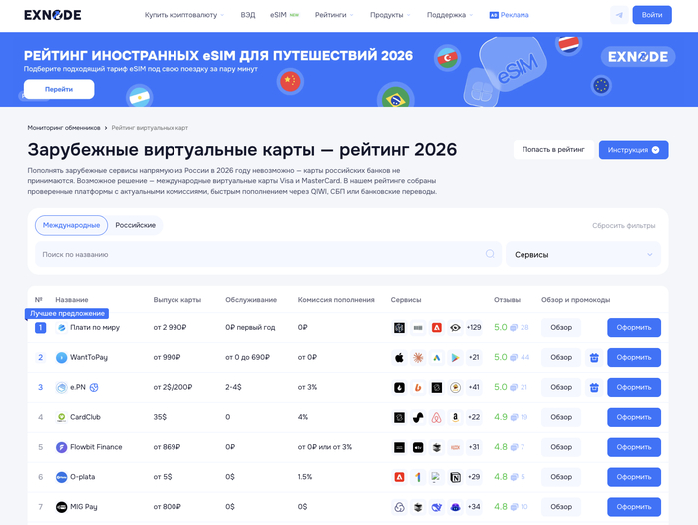
Task: Click Apple TV icon in Flowbit Finance row
Action: click(418, 447)
